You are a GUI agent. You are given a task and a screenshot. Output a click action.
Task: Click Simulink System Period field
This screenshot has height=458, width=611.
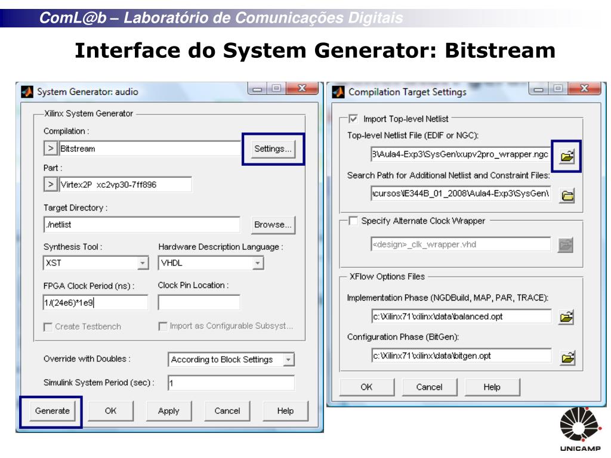(231, 383)
